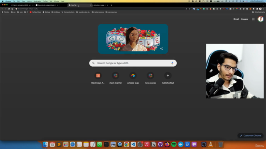The width and height of the screenshot is (266, 149).
Task: Open the Images link
Action: point(244,19)
